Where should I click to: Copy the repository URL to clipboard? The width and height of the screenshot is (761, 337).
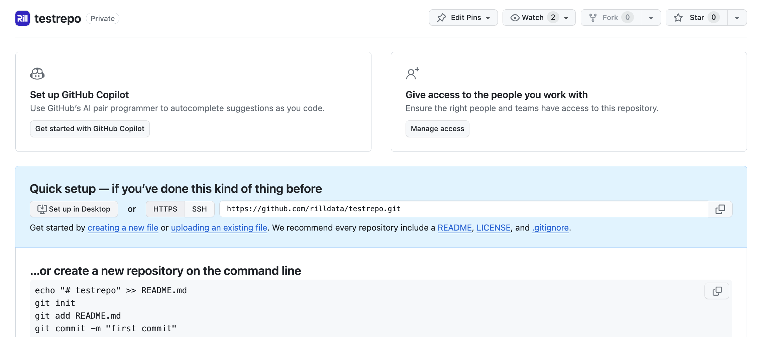720,209
